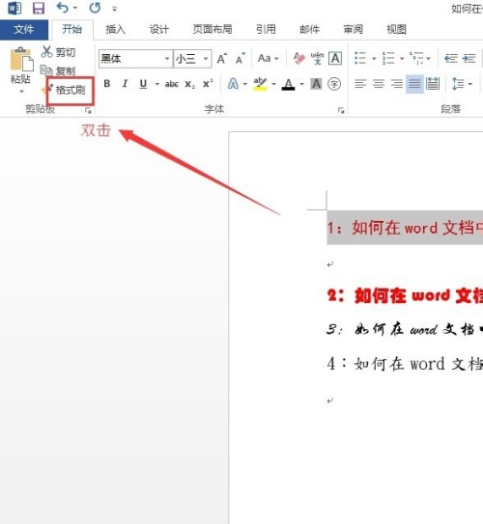This screenshot has height=524, width=483.
Task: Switch to the 开始 (Home) tab
Action: point(71,29)
